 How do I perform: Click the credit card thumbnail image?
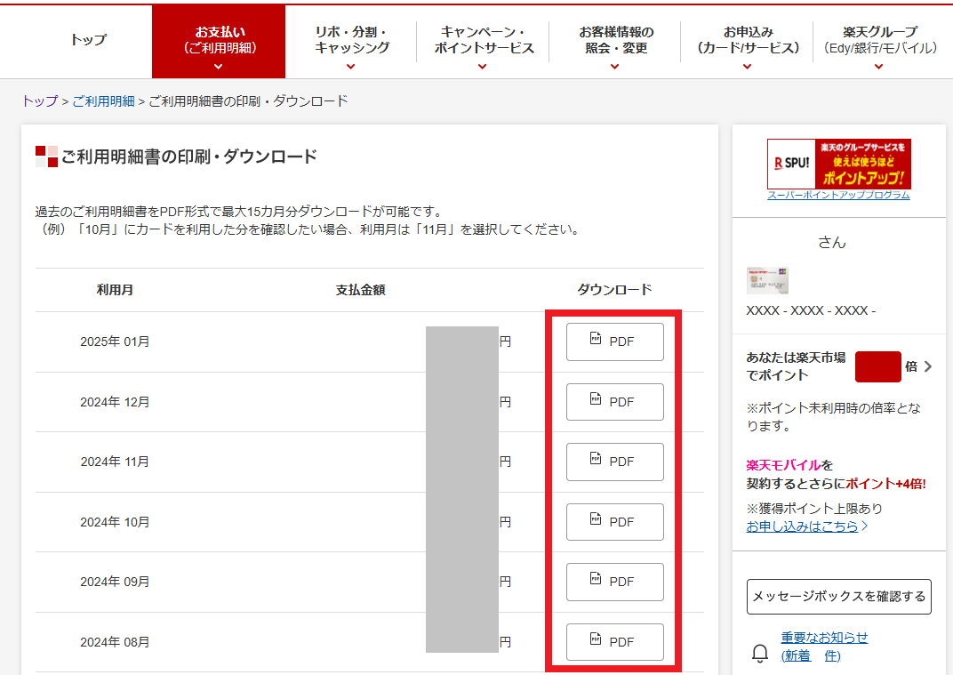[768, 280]
